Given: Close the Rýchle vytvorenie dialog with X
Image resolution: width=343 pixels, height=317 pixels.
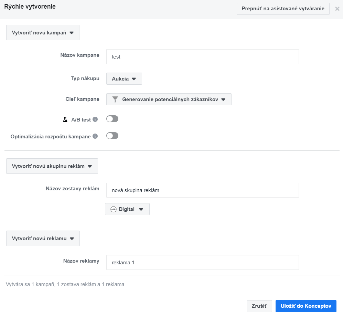Looking at the screenshot, I should (337, 9).
